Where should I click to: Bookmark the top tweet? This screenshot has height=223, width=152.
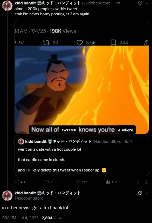[x=139, y=182]
